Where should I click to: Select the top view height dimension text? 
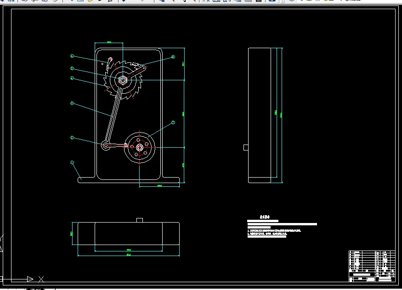(71, 234)
